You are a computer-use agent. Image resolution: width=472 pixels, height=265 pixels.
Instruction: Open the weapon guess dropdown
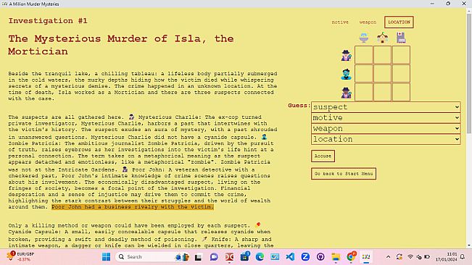click(x=386, y=129)
